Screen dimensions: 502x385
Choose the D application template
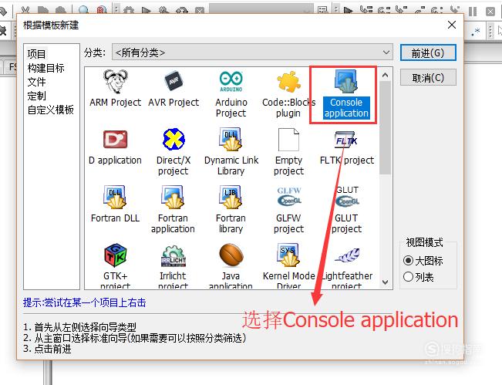(x=115, y=147)
